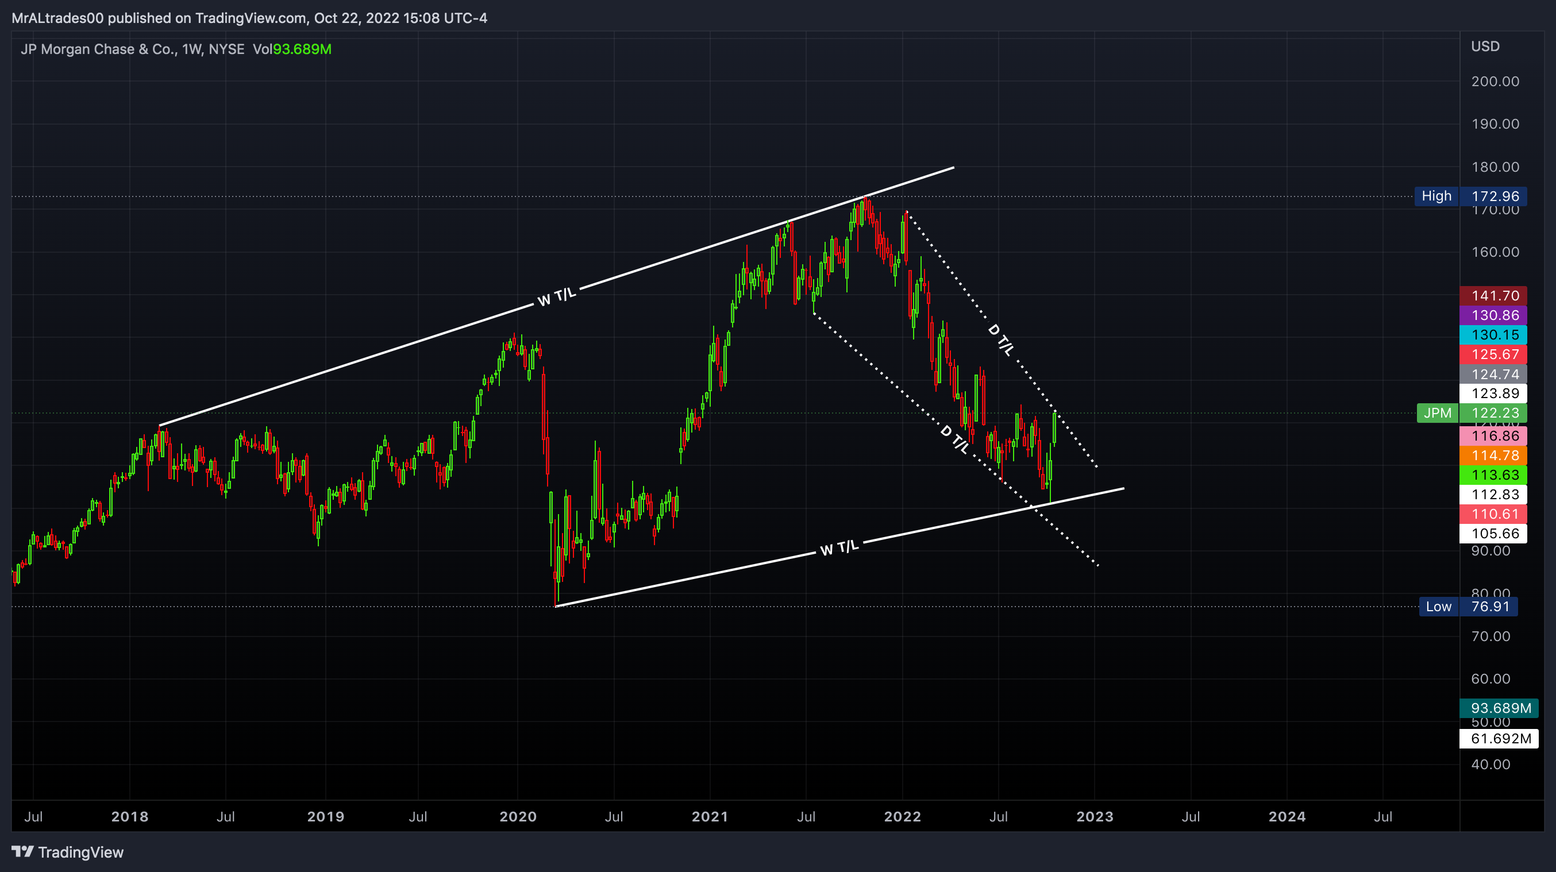Click the USD currency label
The height and width of the screenshot is (872, 1556).
pyautogui.click(x=1485, y=47)
